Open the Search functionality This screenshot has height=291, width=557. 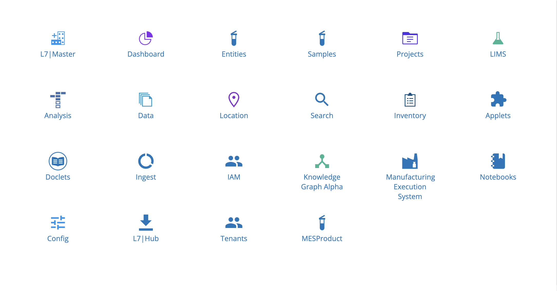(322, 105)
